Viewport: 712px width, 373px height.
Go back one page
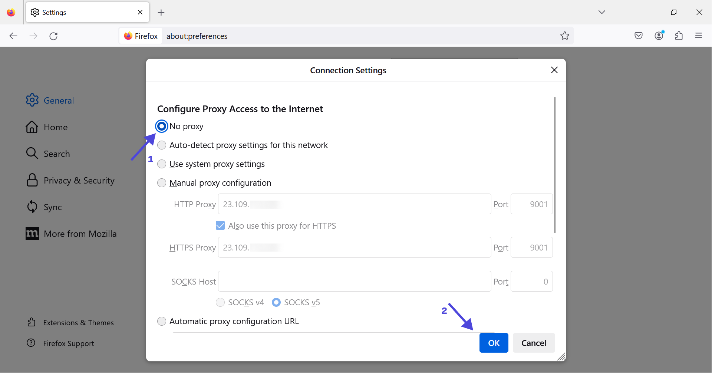click(13, 36)
